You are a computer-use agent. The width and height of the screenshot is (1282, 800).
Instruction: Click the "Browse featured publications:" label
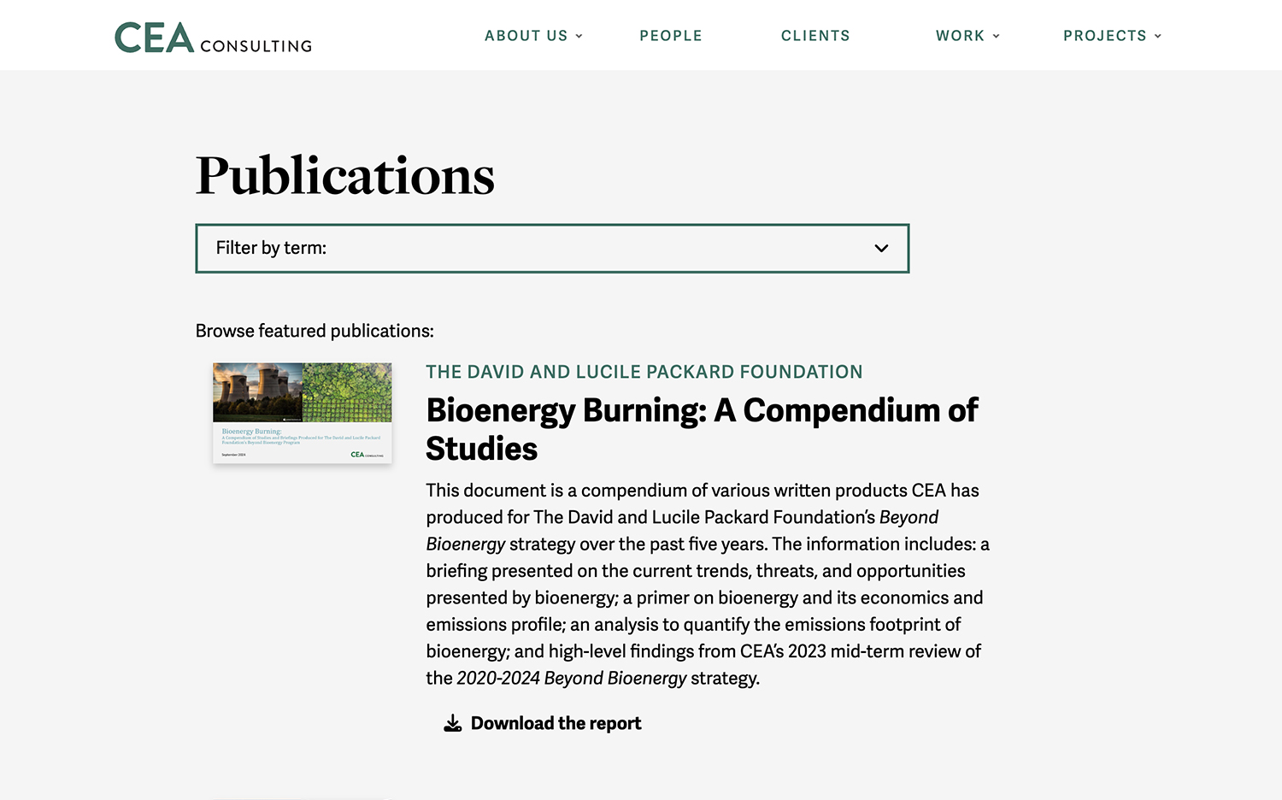click(315, 331)
